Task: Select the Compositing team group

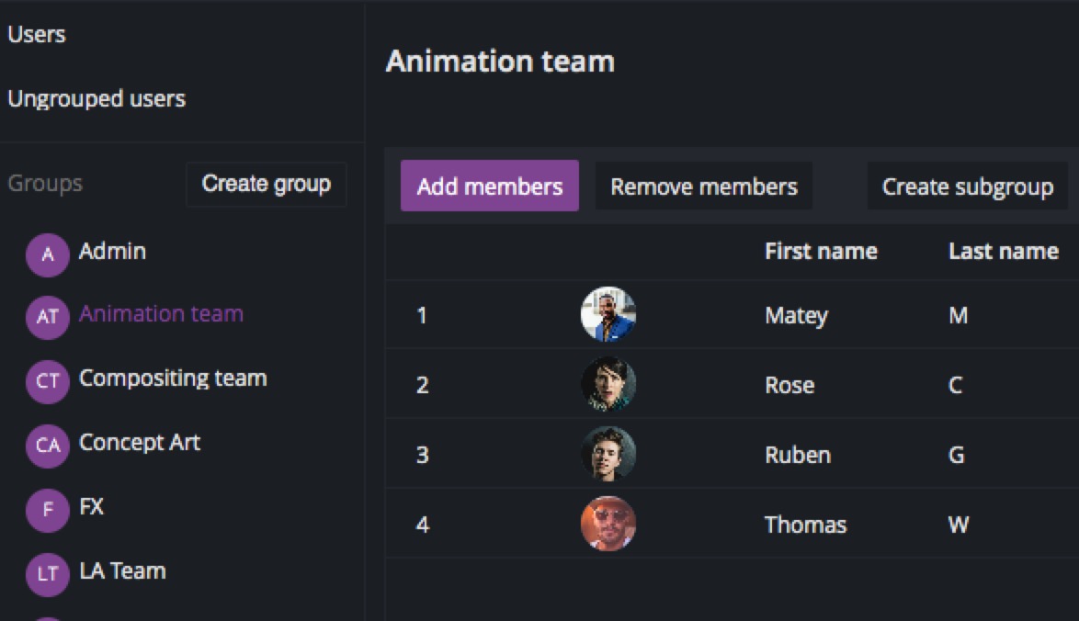Action: click(x=173, y=378)
